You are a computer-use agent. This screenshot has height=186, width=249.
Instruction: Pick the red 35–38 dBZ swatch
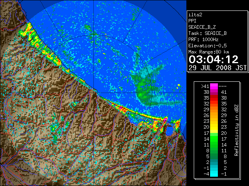tap(214, 98)
